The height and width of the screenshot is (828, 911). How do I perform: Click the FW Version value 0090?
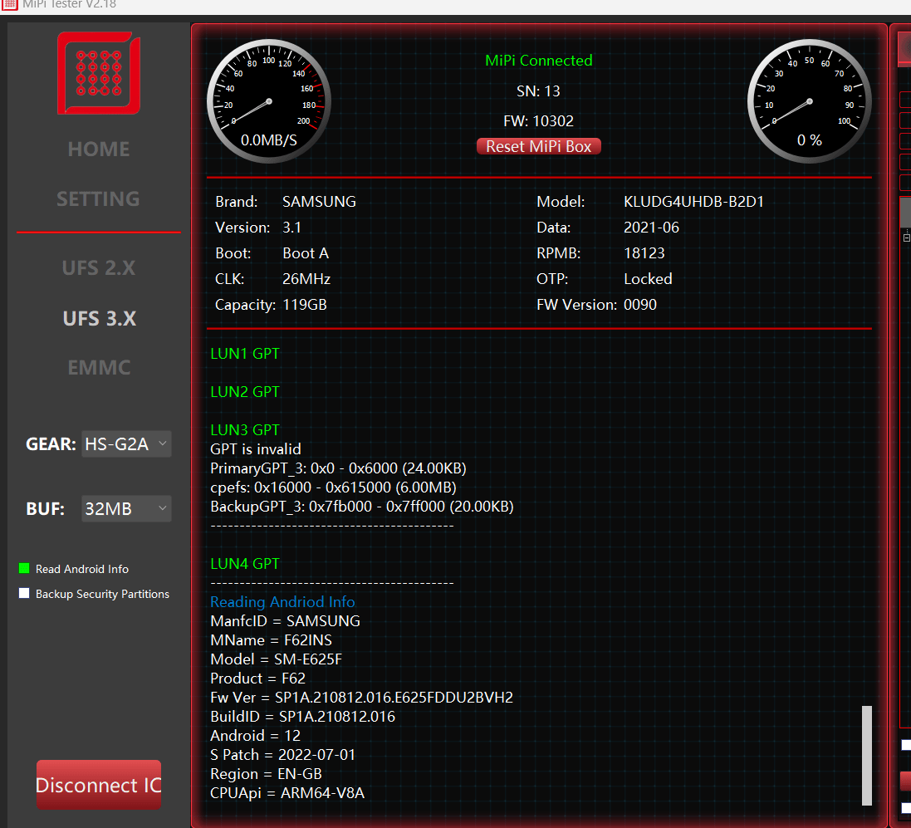pos(639,305)
